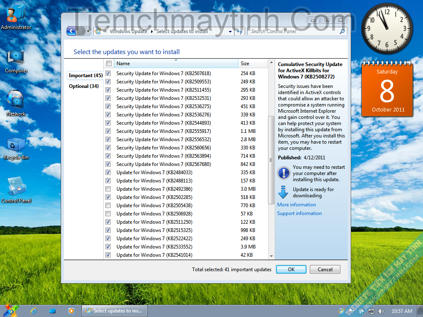
Task: Select row Security Update (KB2563894)
Action: click(185, 156)
